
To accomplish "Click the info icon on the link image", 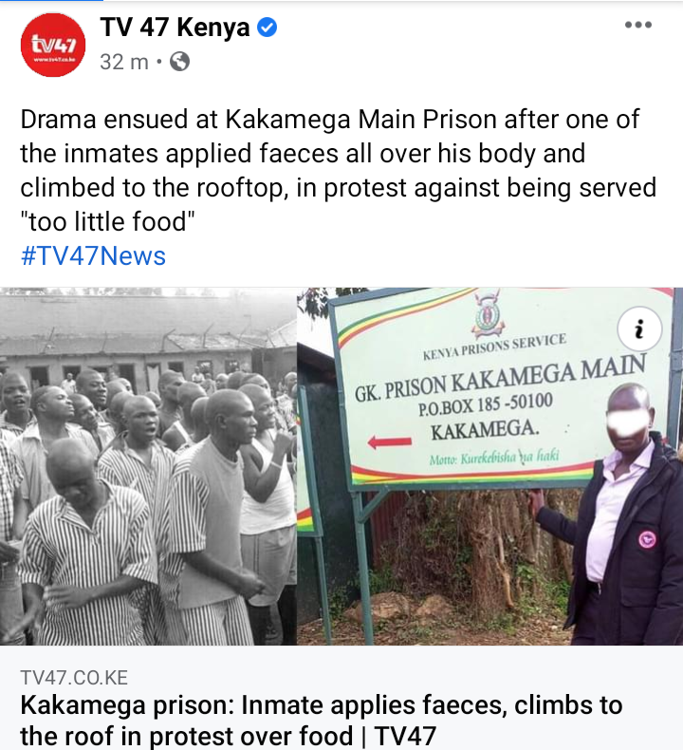I will (x=639, y=329).
